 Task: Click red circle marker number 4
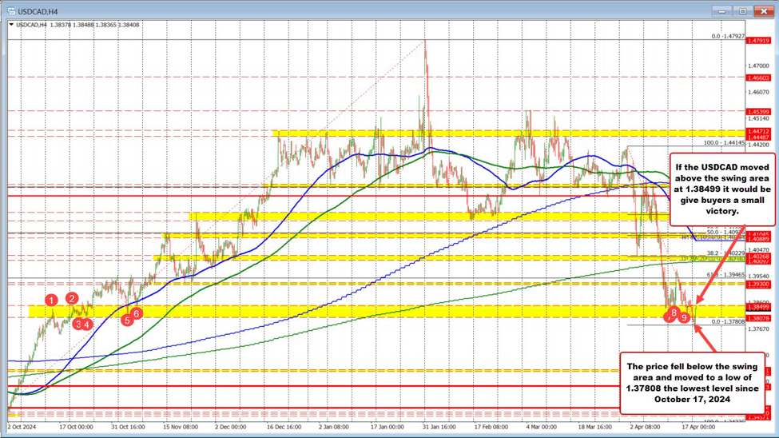coord(87,324)
